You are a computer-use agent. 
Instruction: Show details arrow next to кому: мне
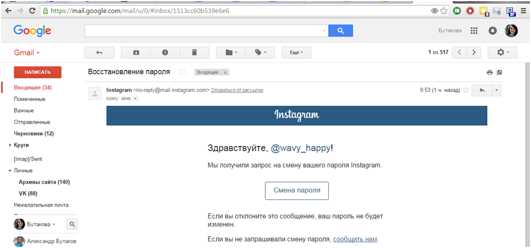point(135,99)
